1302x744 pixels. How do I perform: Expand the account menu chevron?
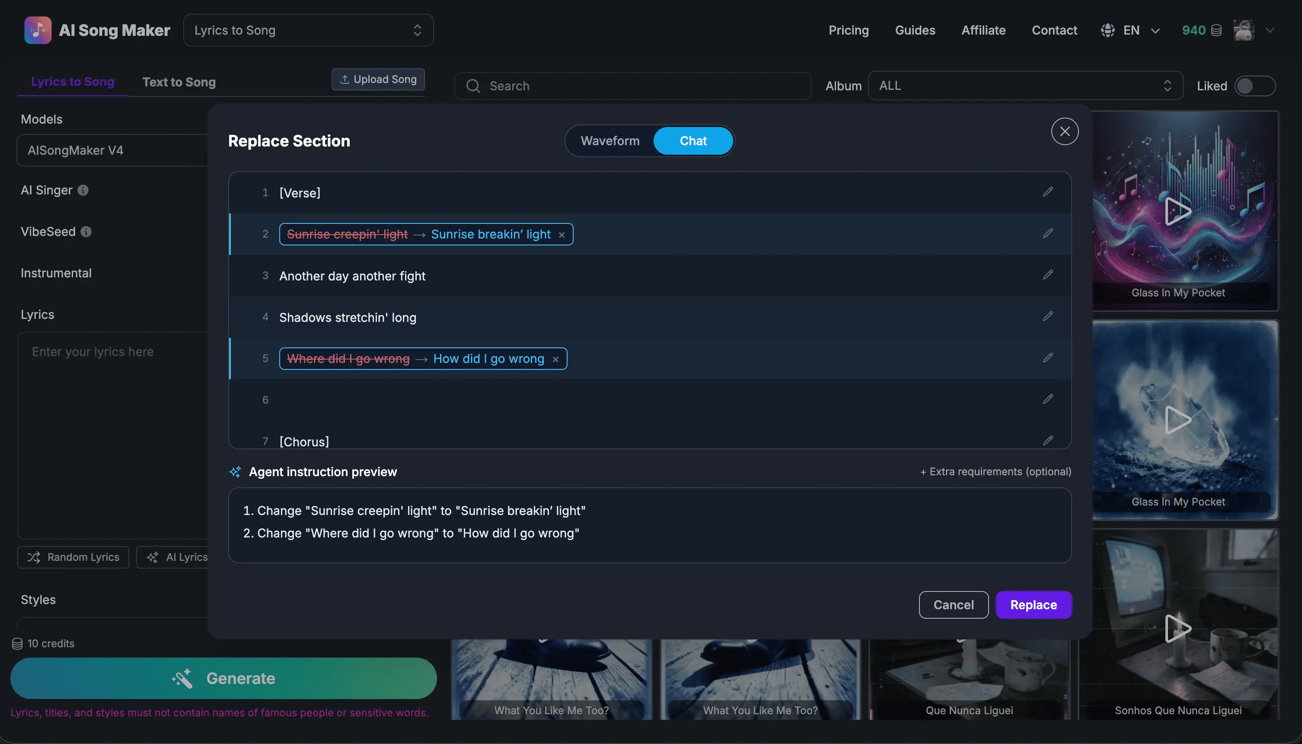1270,30
